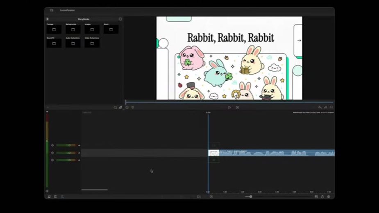Open the Storyblocks panel options menu
Viewport: 379px width, 213px height.
(x=120, y=19)
